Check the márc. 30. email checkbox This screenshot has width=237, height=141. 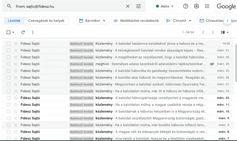pos(9,57)
